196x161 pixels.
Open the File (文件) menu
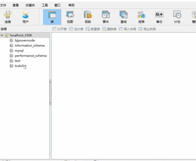[3, 5]
